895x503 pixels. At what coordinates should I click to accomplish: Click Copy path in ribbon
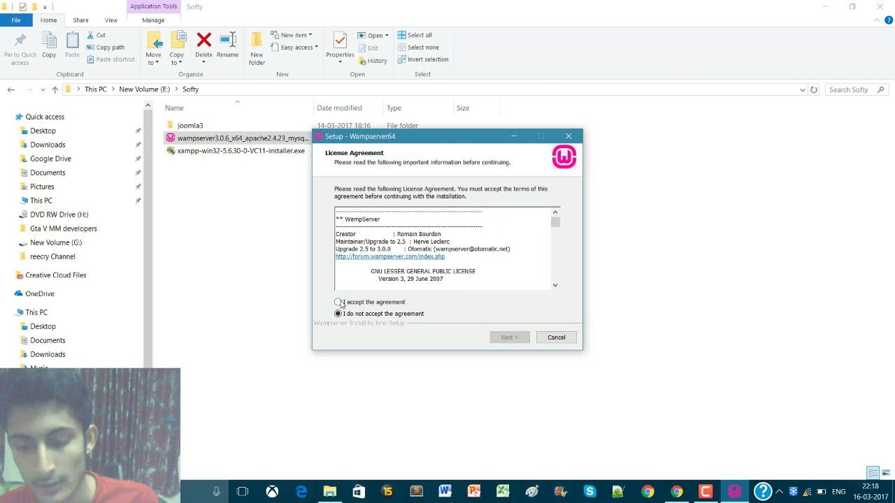(105, 48)
